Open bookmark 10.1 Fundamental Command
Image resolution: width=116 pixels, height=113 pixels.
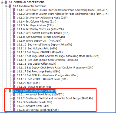pyautogui.click(x=29, y=6)
